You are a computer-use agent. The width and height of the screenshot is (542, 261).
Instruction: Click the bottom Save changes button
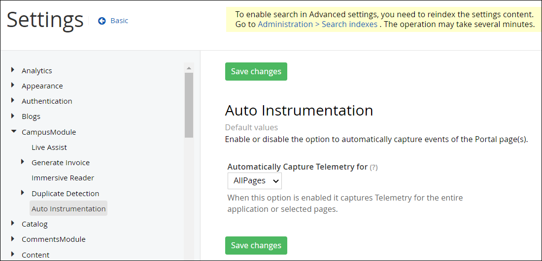pos(256,245)
